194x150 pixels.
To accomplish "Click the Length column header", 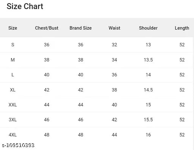I will (x=182, y=28).
